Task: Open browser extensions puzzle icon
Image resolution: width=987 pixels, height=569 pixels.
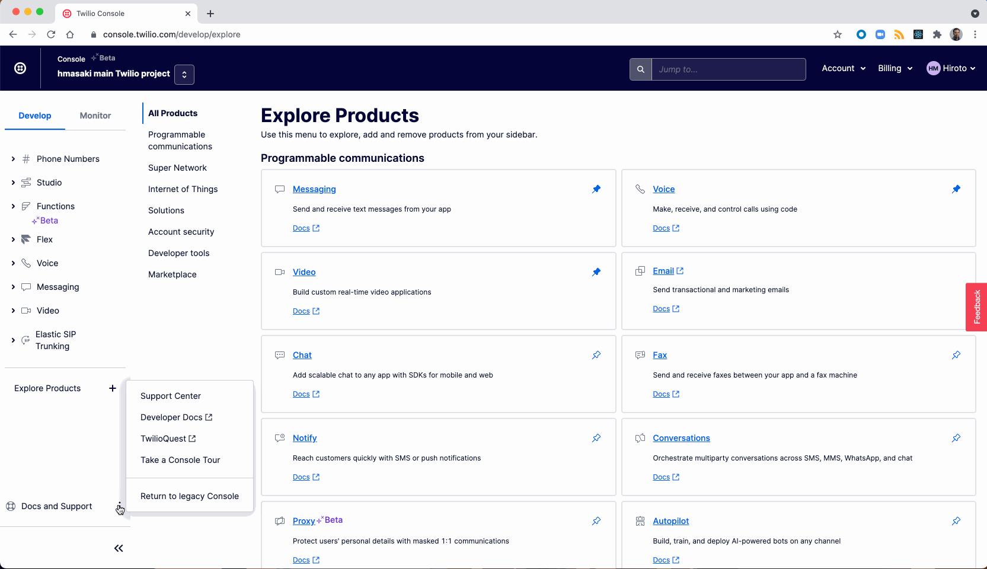Action: [x=937, y=34]
